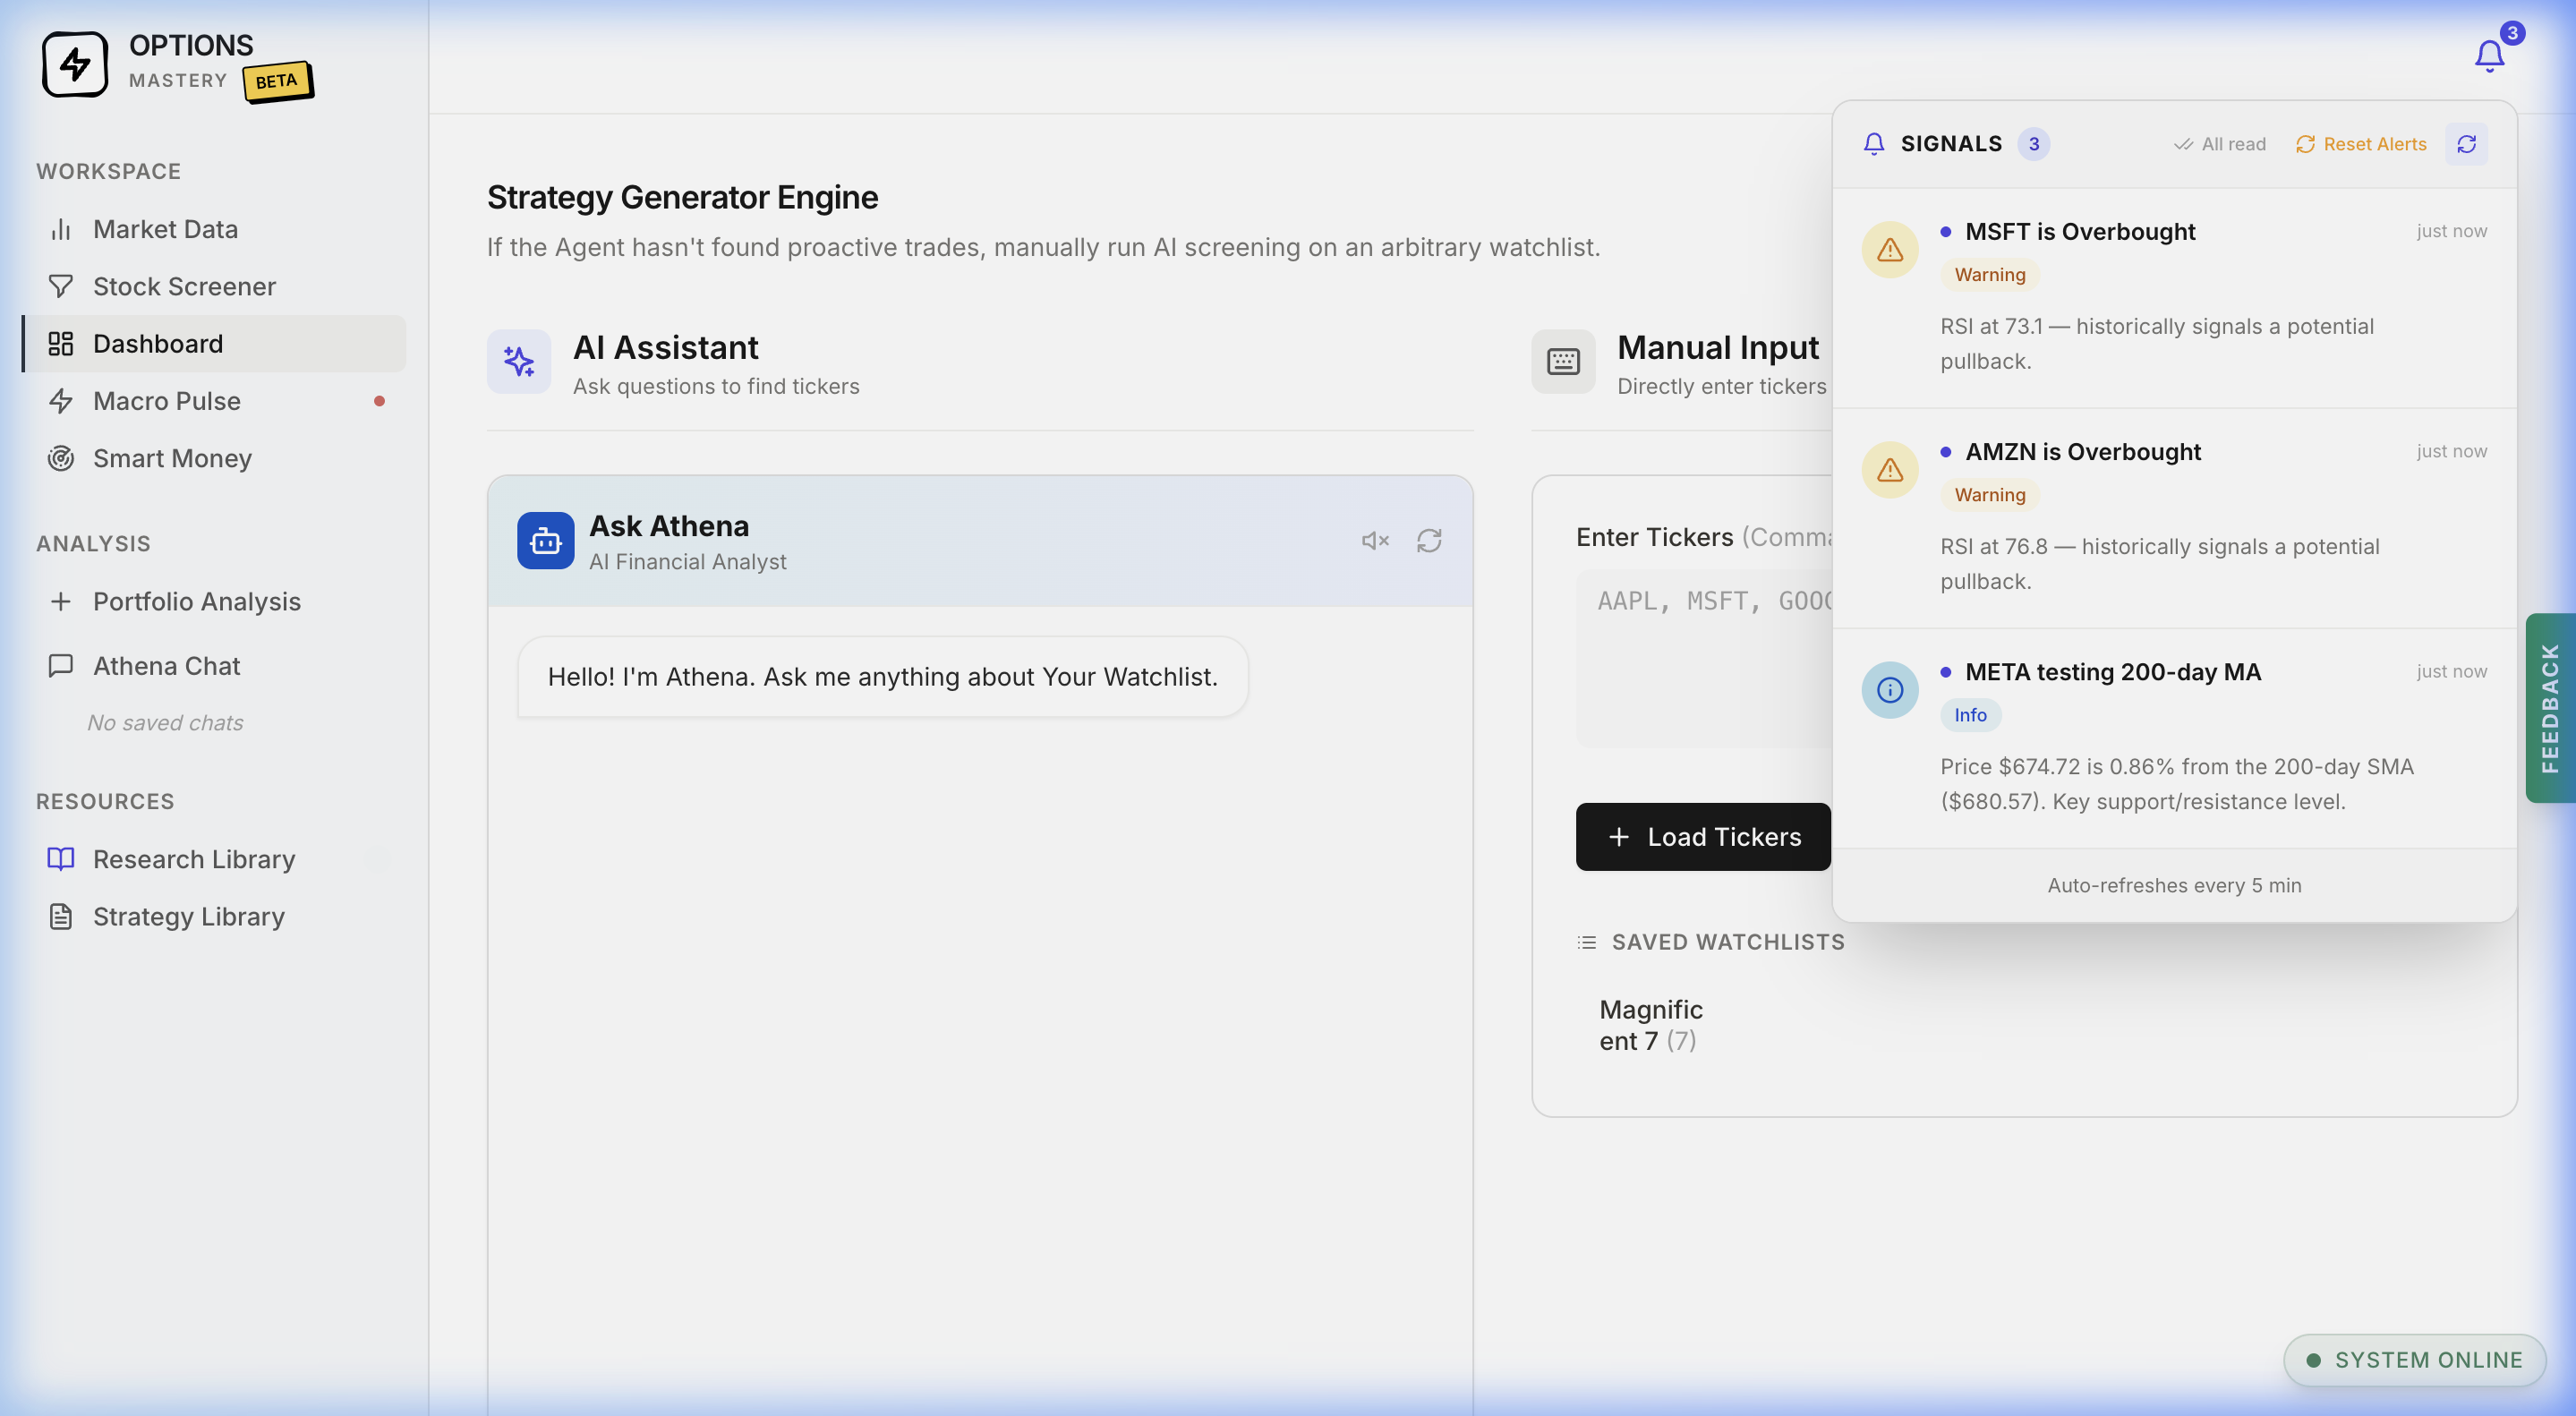Click the MSFT warning triangle icon
The height and width of the screenshot is (1416, 2576).
1889,249
